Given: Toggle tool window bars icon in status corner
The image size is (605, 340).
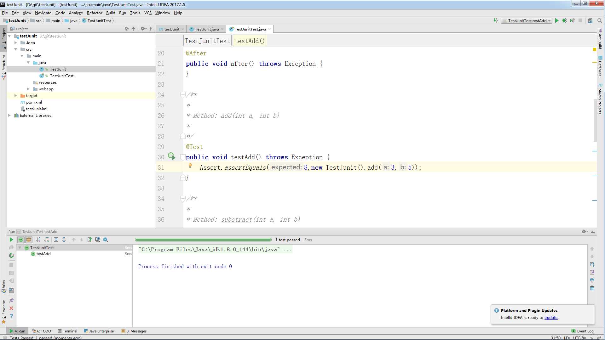Looking at the screenshot, I should click(x=5, y=338).
